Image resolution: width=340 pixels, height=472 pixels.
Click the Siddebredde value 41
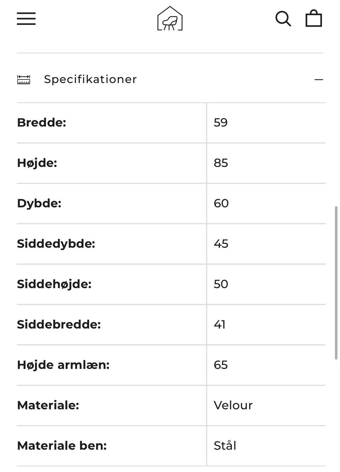coord(220,324)
